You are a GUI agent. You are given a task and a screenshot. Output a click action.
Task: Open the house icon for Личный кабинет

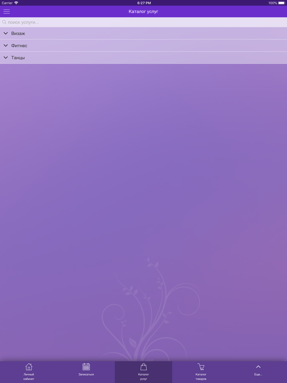[29, 367]
